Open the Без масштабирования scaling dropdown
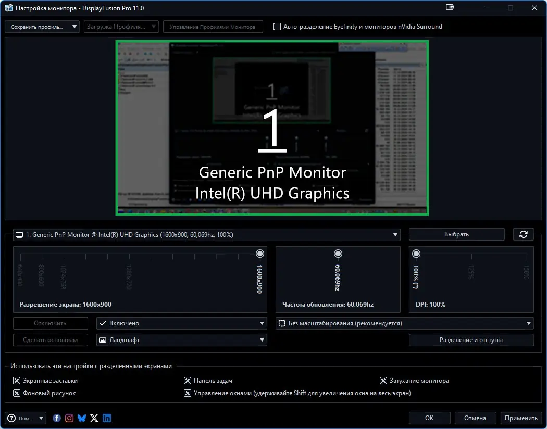Screen dimensions: 547x429 pyautogui.click(x=405, y=323)
